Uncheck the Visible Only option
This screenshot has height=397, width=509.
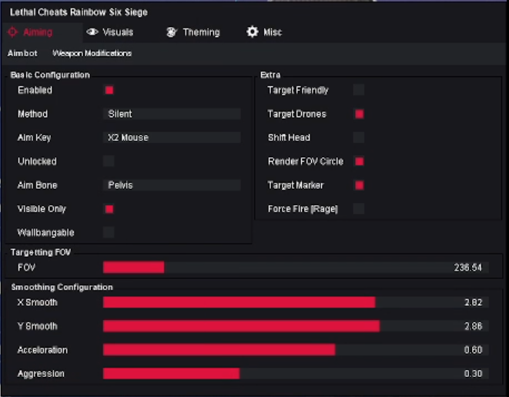tap(109, 209)
